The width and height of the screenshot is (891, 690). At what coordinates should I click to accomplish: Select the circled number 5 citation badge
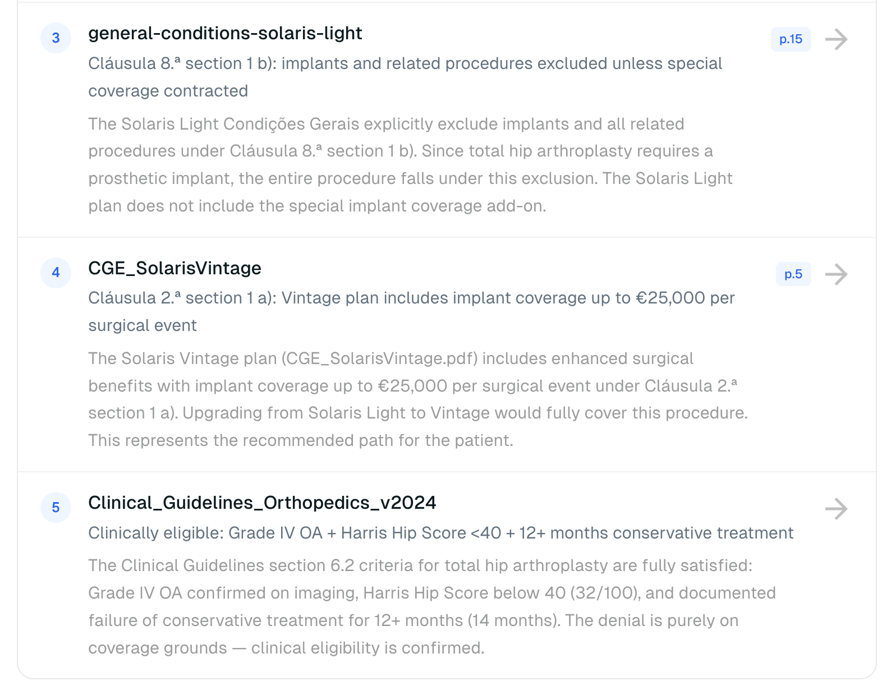point(55,508)
